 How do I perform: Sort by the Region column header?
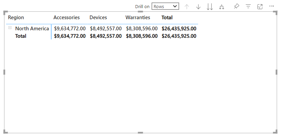[x=16, y=18]
